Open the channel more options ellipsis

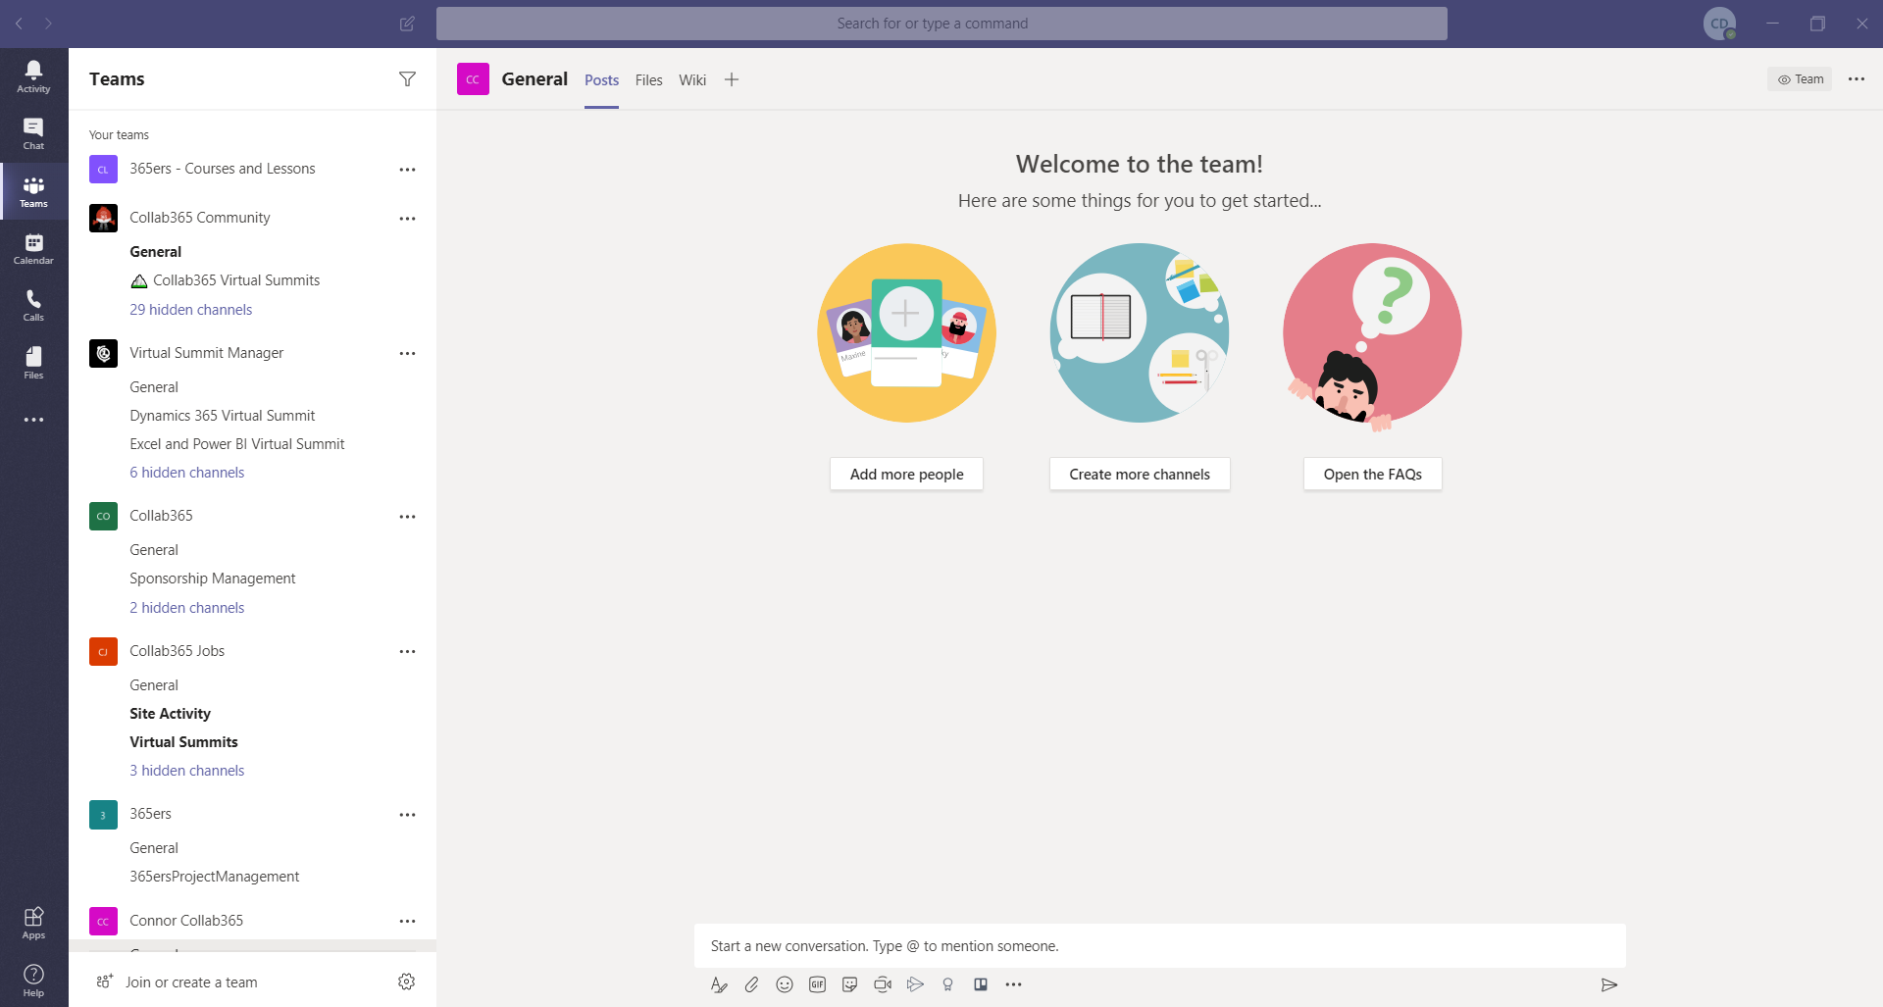pos(1856,79)
